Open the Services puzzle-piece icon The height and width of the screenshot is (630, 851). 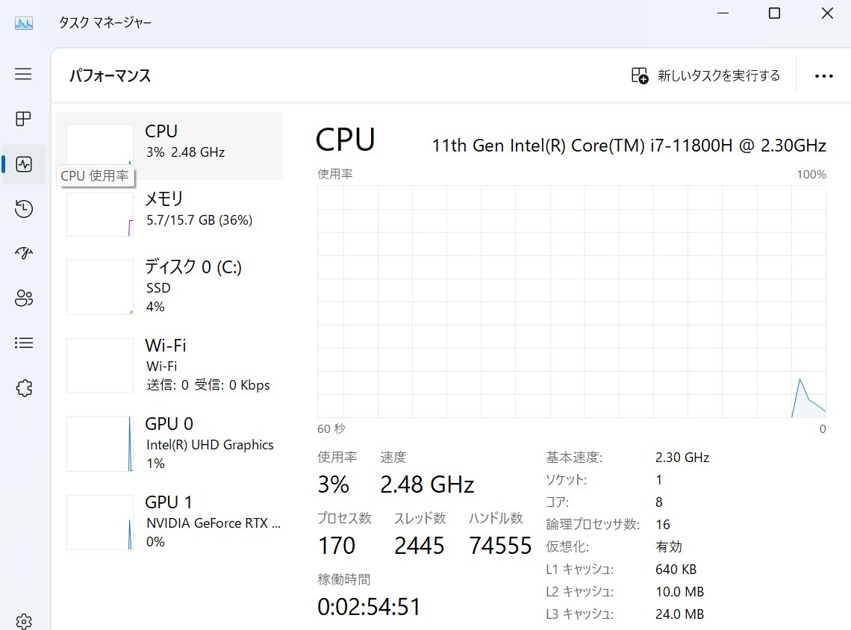pos(24,388)
